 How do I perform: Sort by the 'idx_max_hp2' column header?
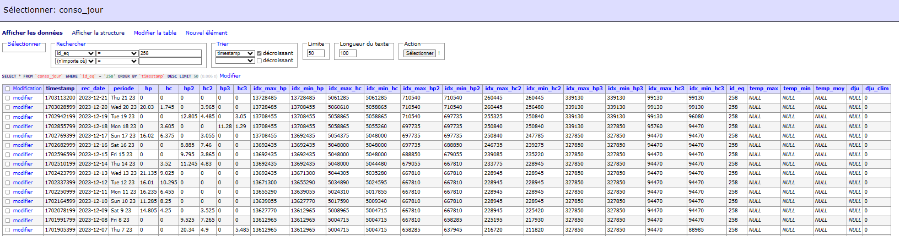click(421, 89)
